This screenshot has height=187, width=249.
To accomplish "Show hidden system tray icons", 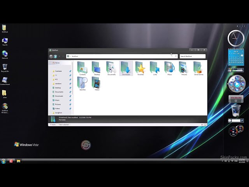I will coord(222,161).
